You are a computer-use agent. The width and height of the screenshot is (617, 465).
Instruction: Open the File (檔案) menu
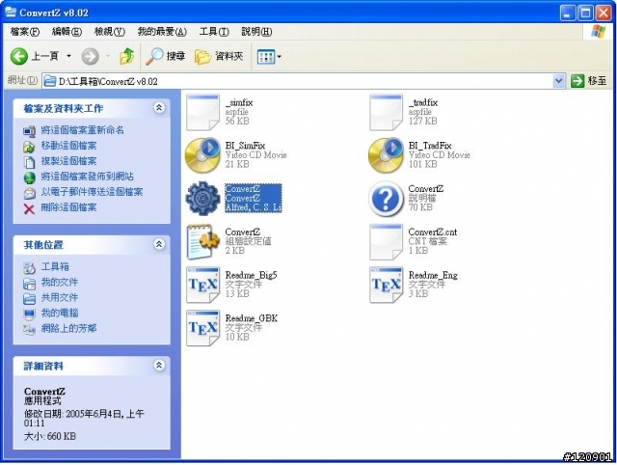click(25, 32)
